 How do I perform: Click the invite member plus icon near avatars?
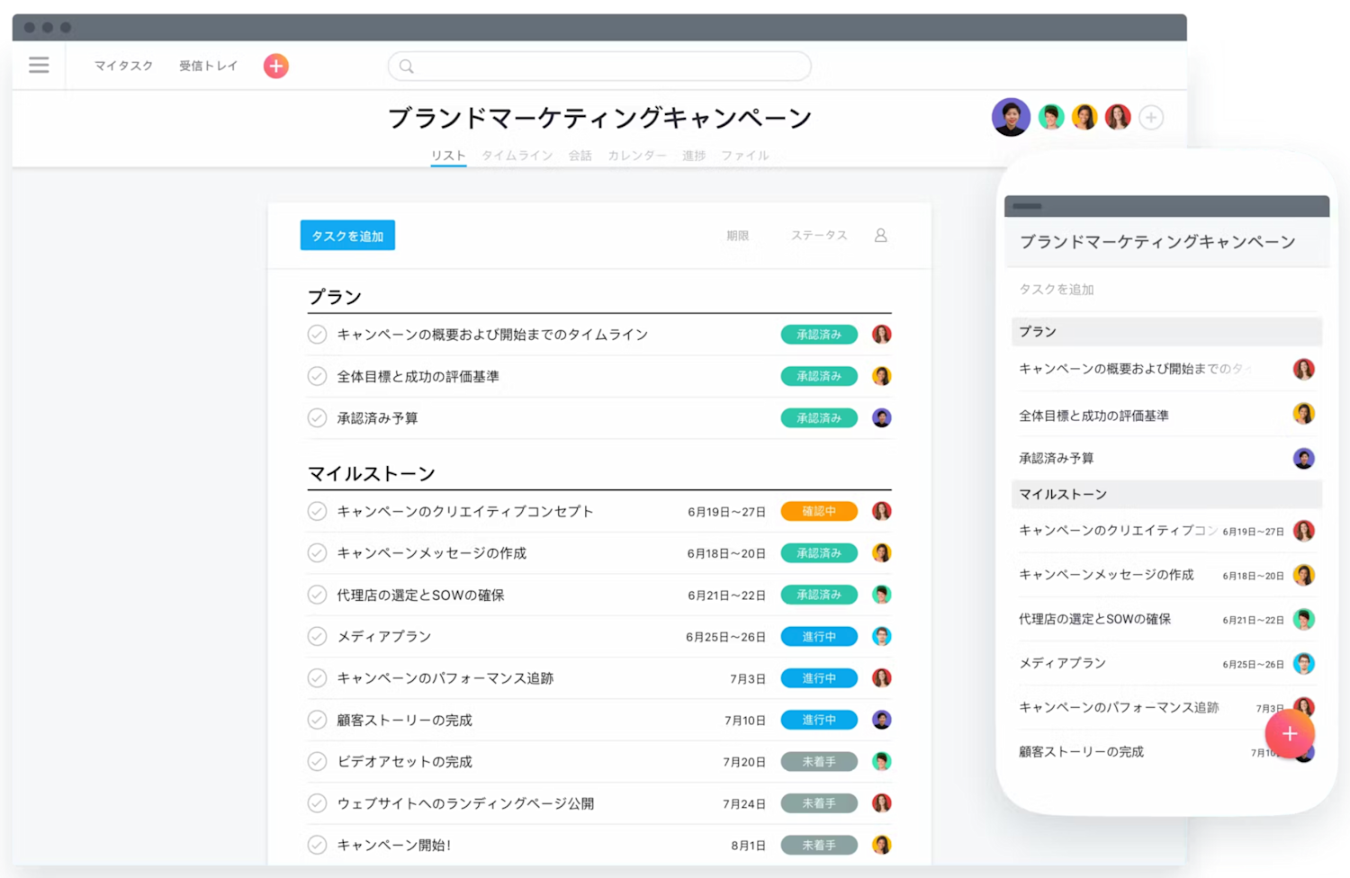(1151, 117)
